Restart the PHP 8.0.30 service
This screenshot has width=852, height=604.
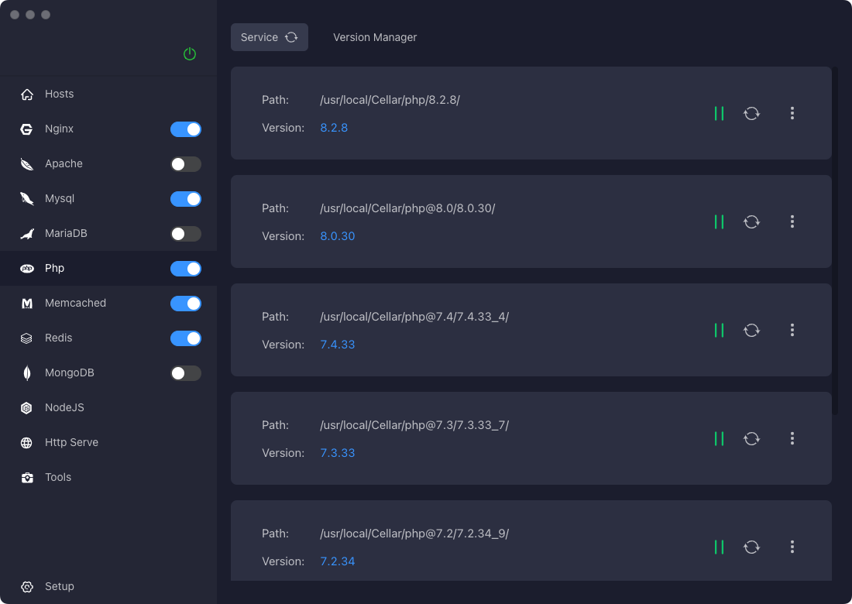pyautogui.click(x=751, y=221)
